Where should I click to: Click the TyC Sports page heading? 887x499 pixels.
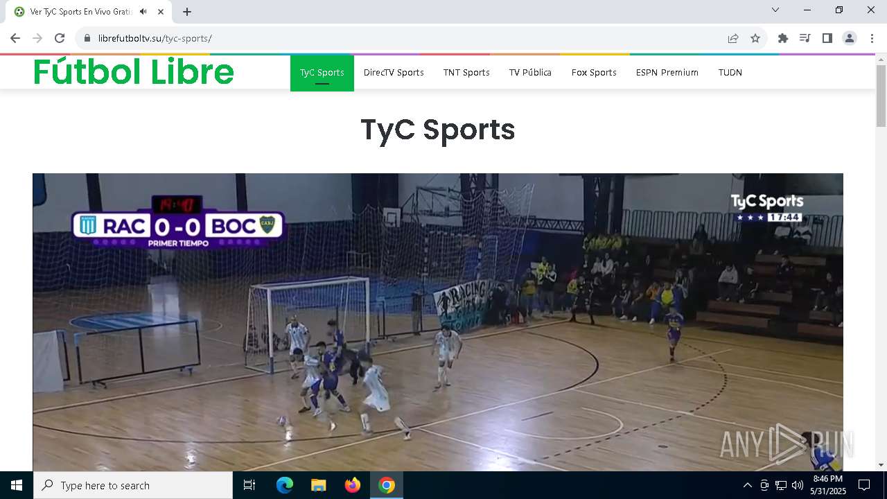(x=438, y=130)
